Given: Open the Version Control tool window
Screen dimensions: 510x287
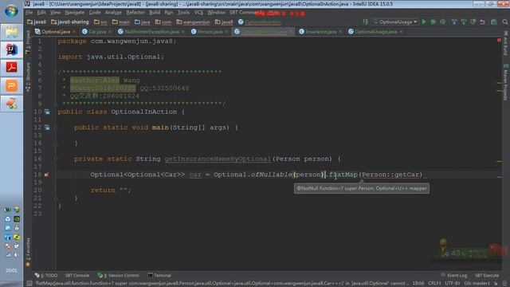Looking at the screenshot, I should 119,275.
